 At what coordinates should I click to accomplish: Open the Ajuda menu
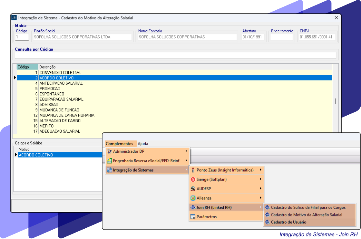(143, 144)
